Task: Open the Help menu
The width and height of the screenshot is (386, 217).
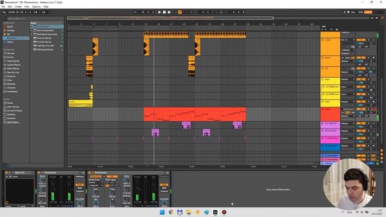Action: point(46,7)
